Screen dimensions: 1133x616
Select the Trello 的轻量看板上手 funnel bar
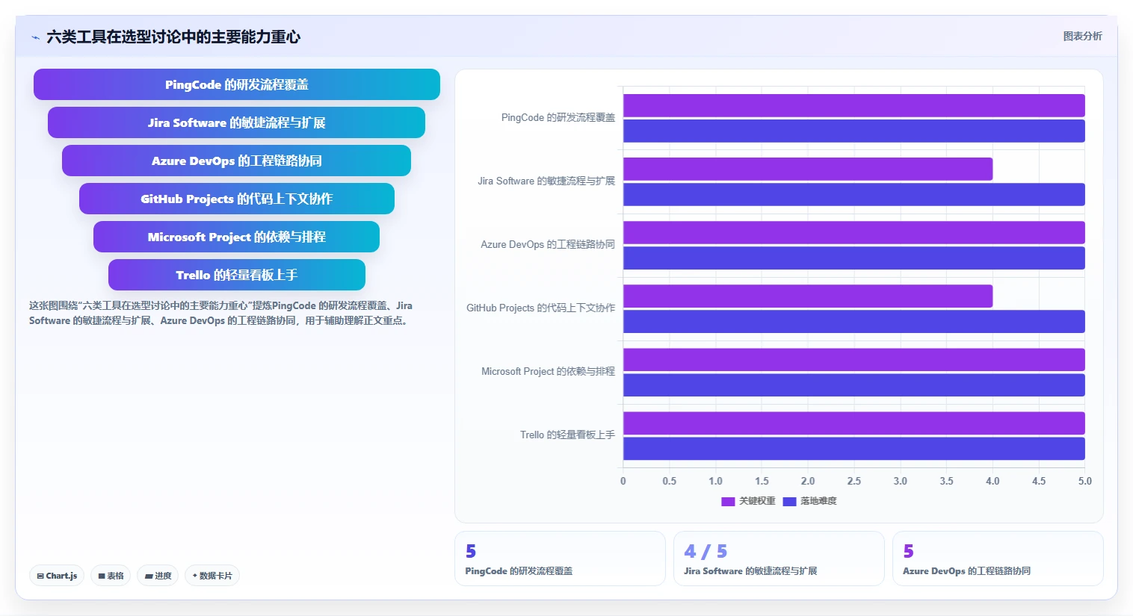pyautogui.click(x=237, y=275)
